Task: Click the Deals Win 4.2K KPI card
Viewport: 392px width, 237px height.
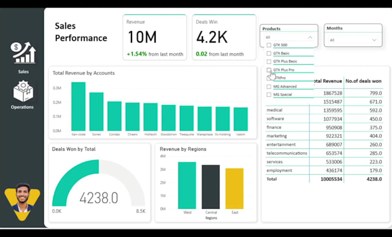Action: point(224,37)
